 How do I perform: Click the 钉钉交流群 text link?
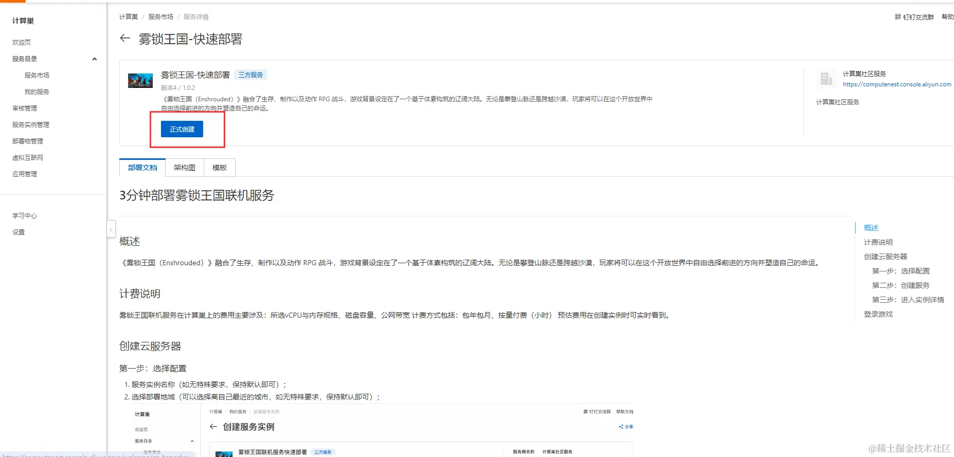click(x=919, y=17)
